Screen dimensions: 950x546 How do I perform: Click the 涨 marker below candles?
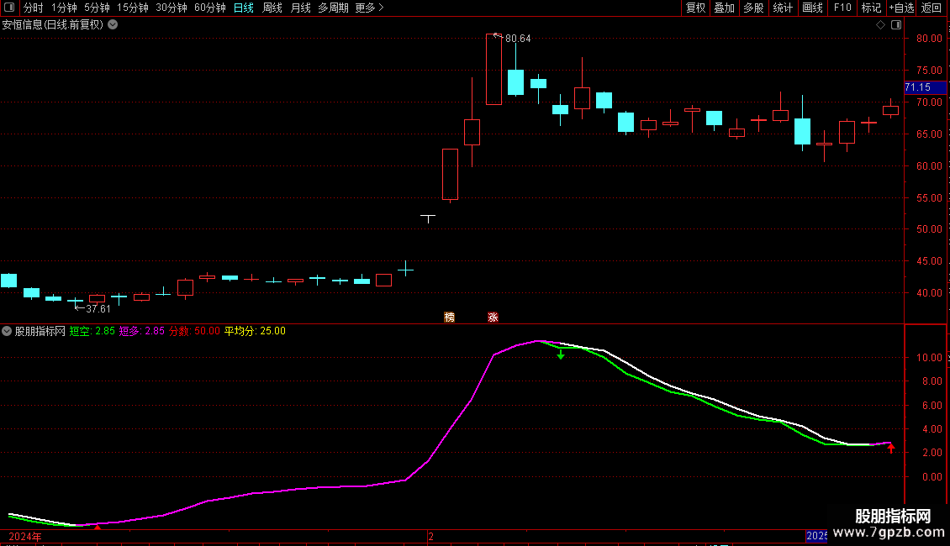pyautogui.click(x=493, y=318)
